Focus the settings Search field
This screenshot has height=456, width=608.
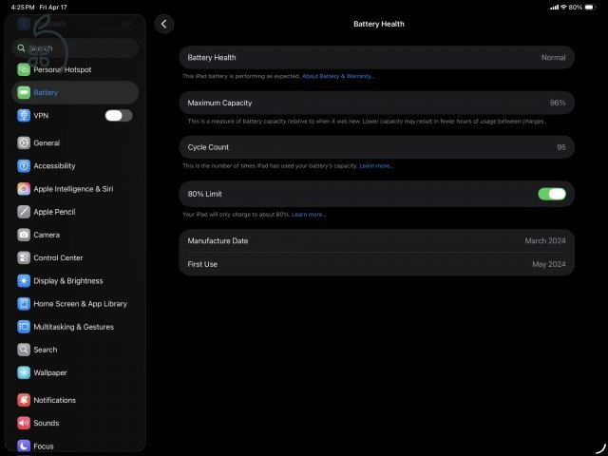(75, 48)
